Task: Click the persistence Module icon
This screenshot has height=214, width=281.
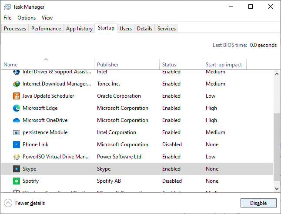Action: (x=17, y=132)
